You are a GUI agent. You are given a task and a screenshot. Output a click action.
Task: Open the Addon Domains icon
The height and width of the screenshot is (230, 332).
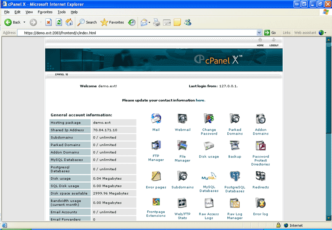click(260, 118)
